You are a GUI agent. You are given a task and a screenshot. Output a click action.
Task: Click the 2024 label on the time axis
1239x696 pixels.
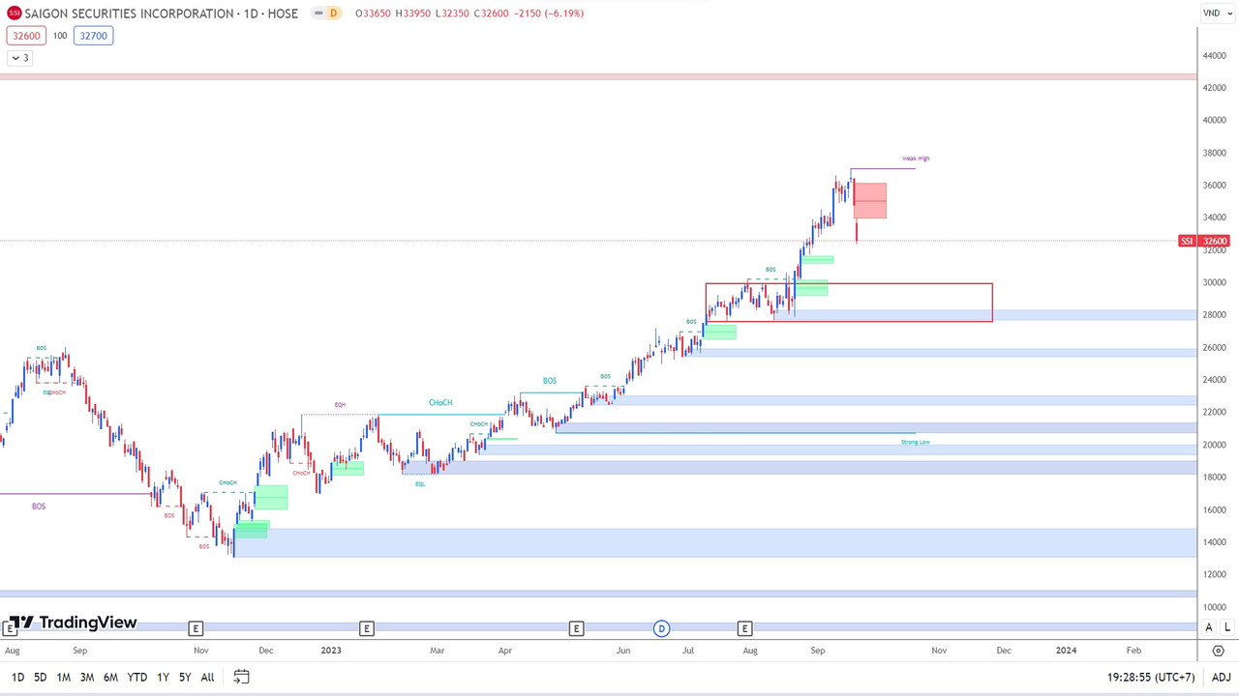pyautogui.click(x=1066, y=651)
